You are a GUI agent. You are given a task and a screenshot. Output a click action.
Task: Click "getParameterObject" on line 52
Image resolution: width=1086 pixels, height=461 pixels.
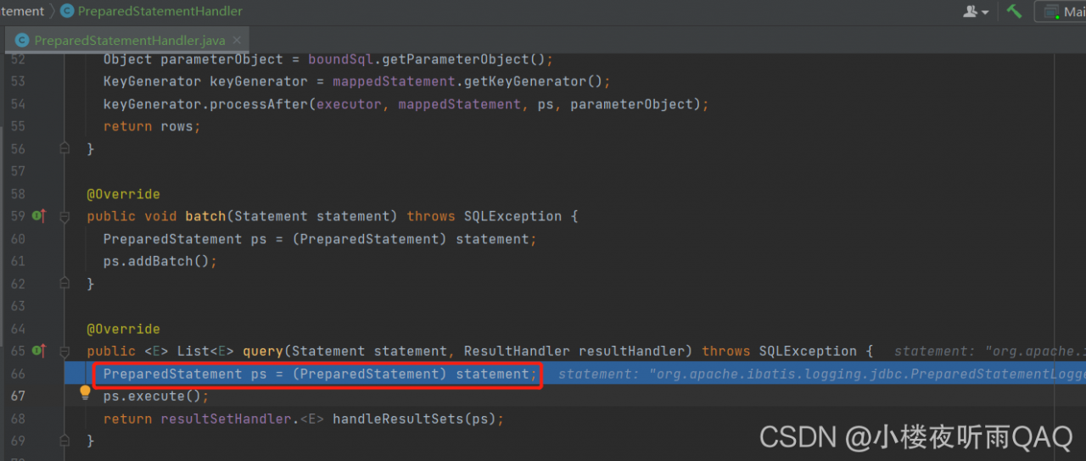tap(456, 59)
